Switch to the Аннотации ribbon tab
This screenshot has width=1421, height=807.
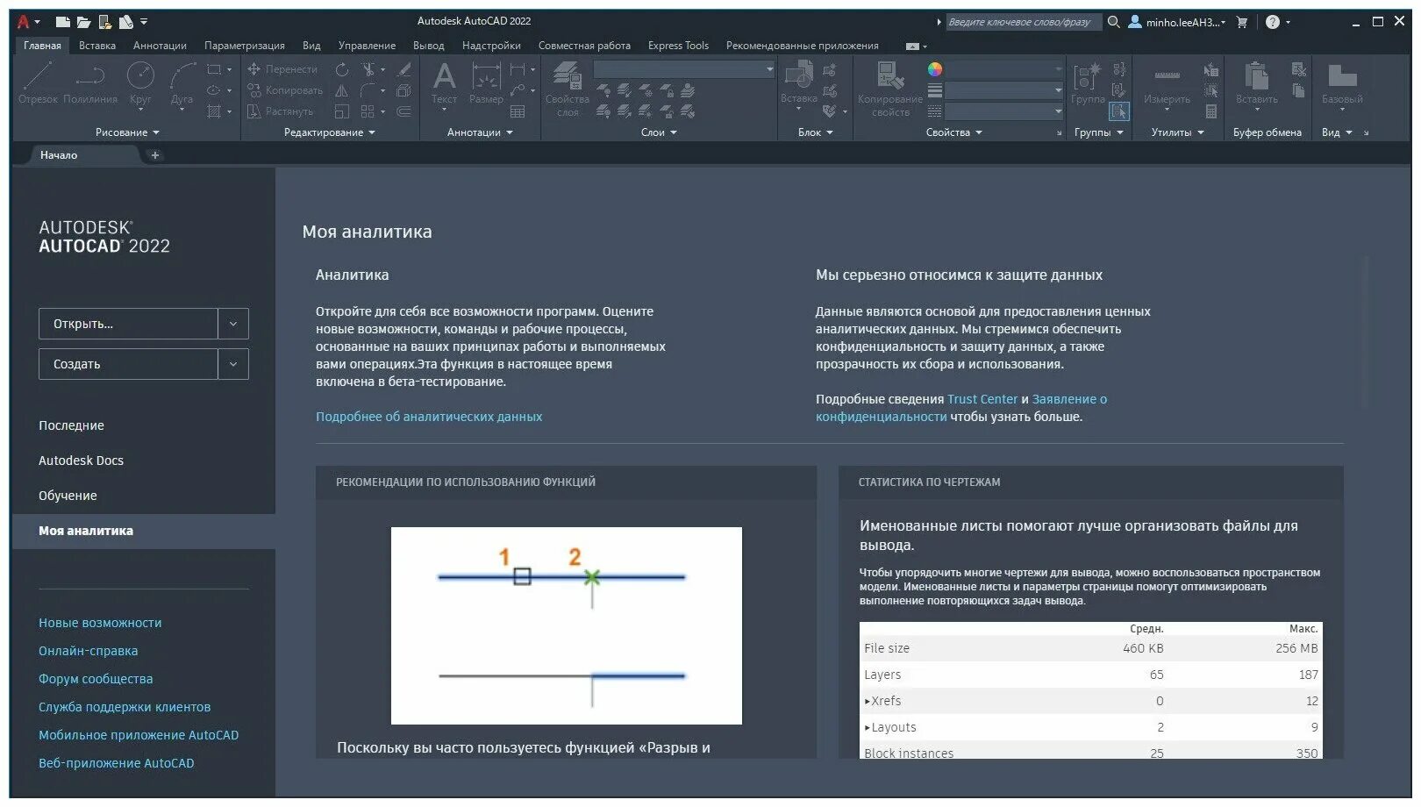pyautogui.click(x=160, y=46)
